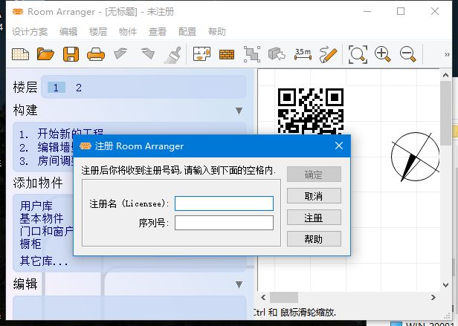
Task: Click the 序列号 input field
Action: [x=224, y=223]
